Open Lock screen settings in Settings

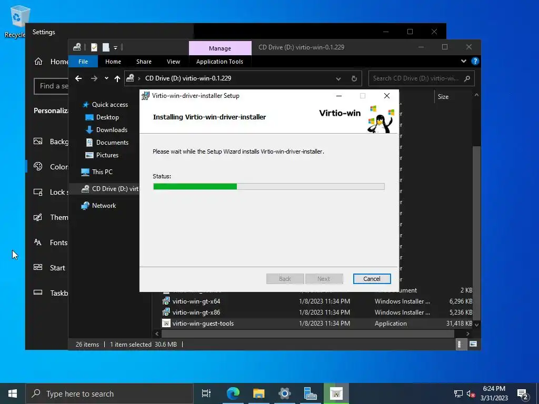click(x=51, y=192)
